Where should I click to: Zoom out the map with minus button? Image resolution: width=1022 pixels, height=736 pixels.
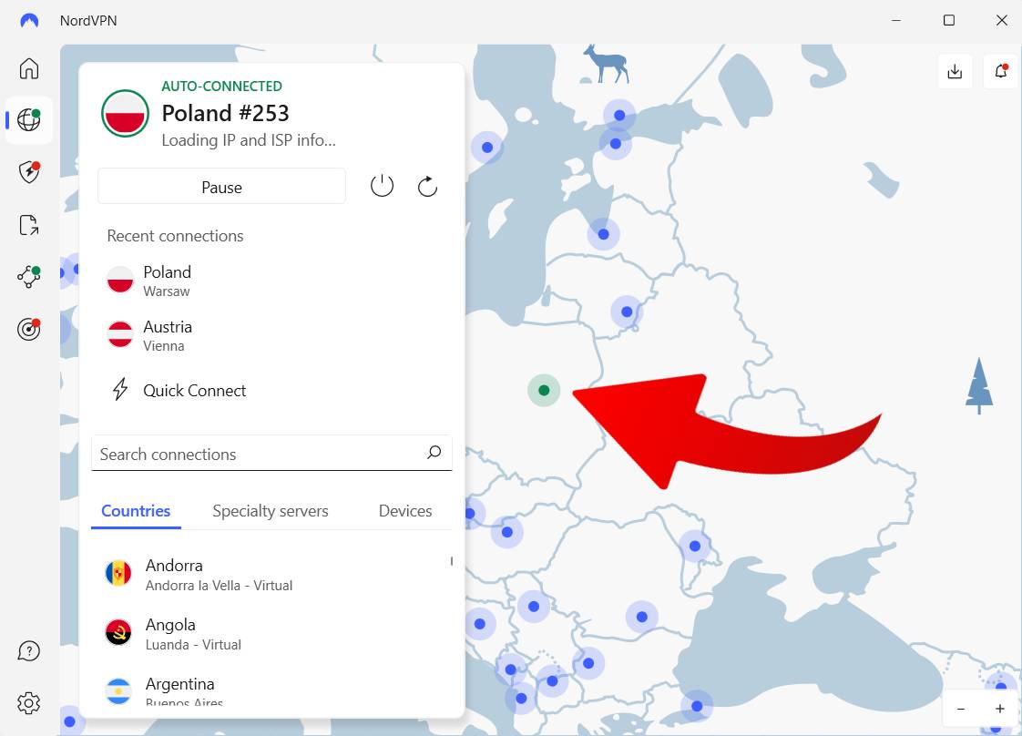pyautogui.click(x=961, y=709)
